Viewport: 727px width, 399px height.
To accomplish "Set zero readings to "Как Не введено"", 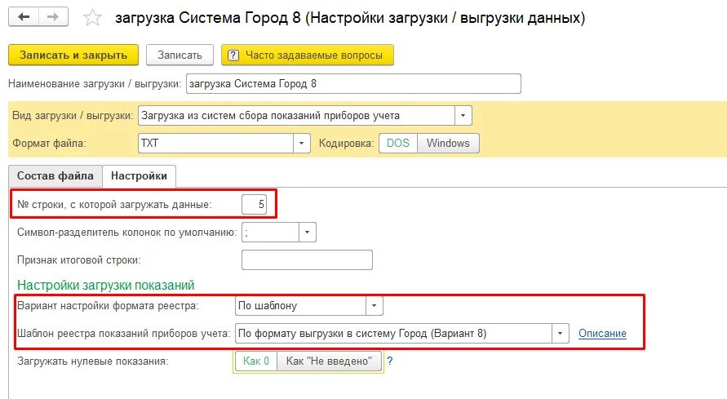I will pyautogui.click(x=330, y=361).
